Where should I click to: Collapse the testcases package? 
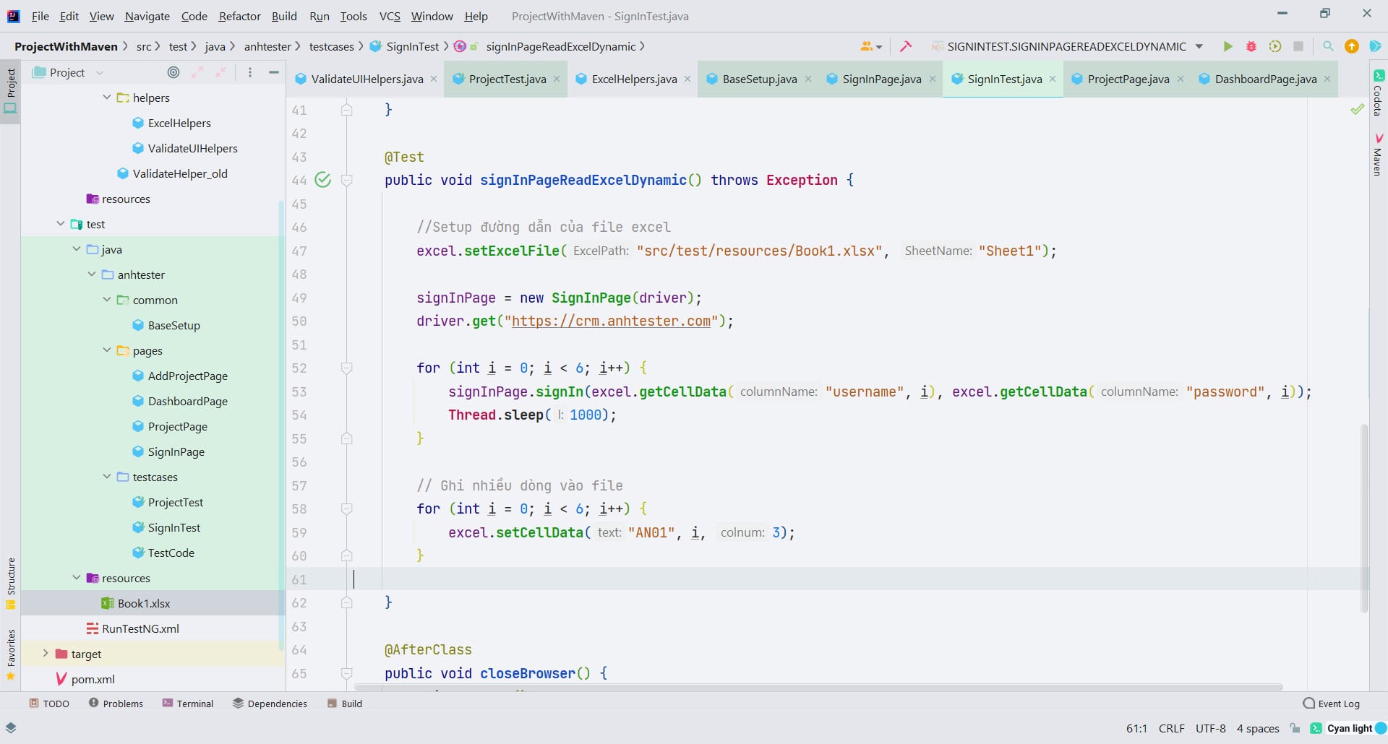point(107,477)
